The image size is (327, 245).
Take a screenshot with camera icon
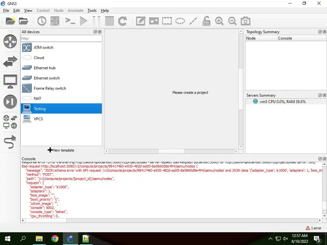246,21
